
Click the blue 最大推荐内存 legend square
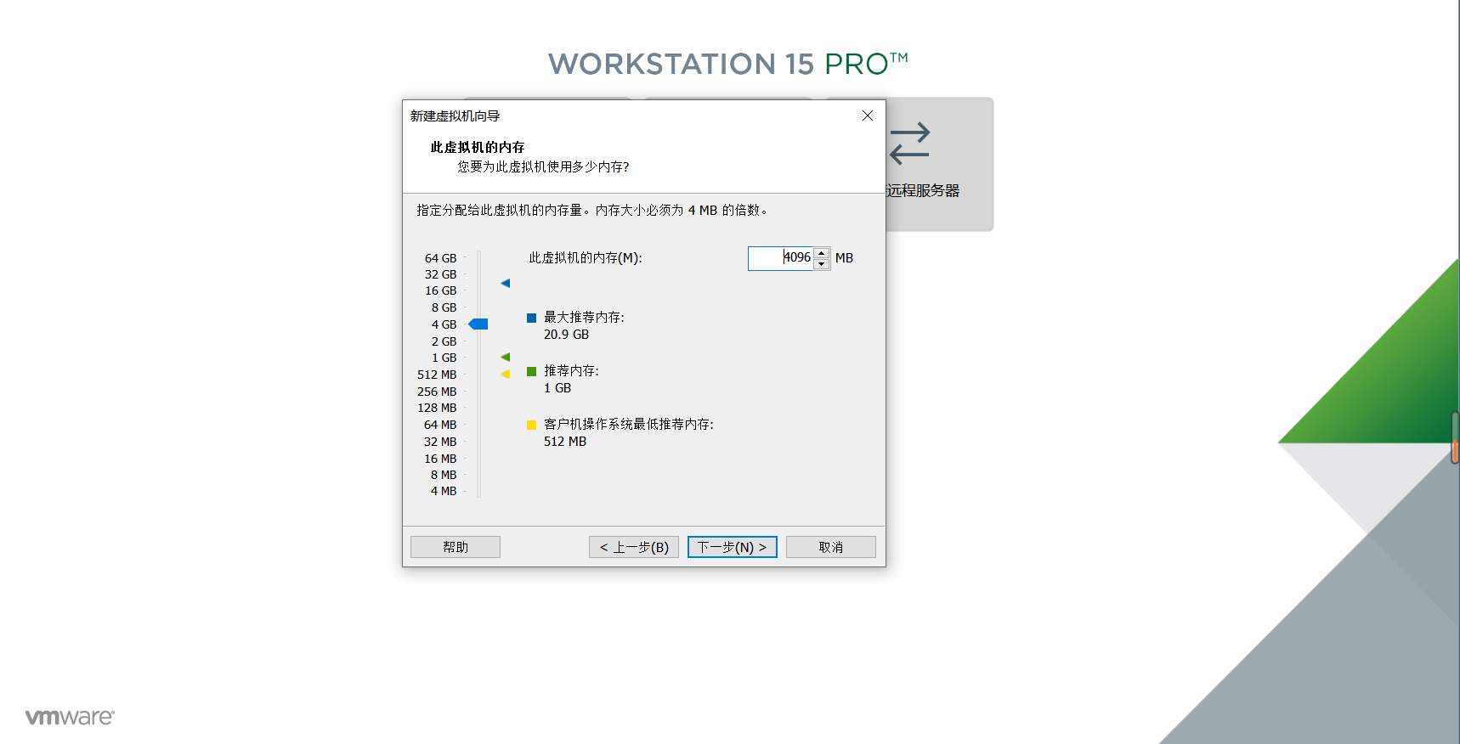tap(531, 318)
